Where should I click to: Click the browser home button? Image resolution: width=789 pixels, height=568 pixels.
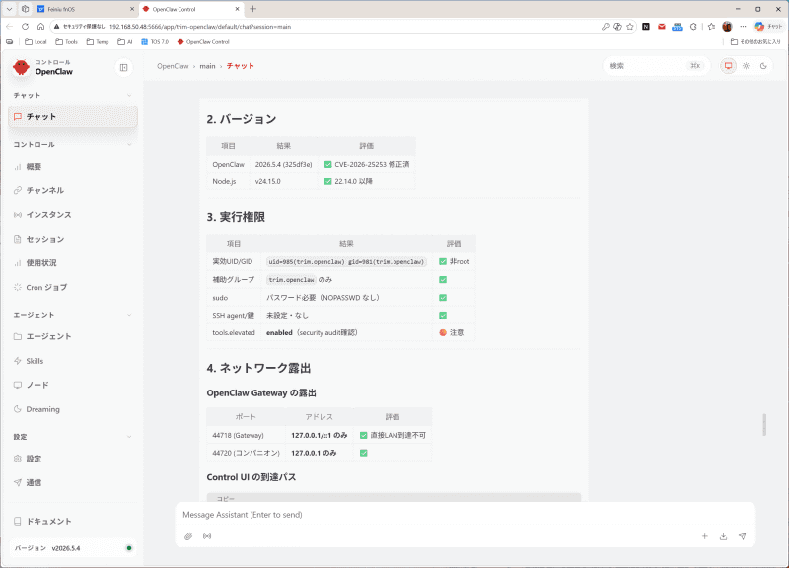click(x=40, y=27)
